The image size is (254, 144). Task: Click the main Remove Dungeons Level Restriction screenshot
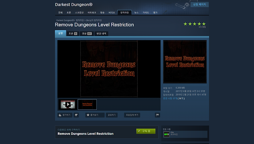(x=109, y=69)
